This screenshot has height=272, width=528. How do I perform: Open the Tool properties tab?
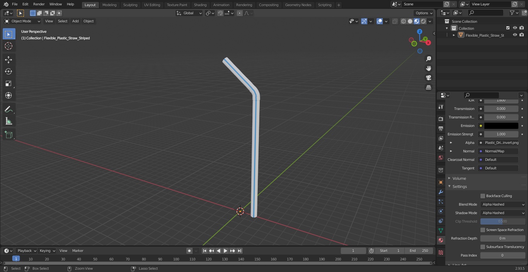[441, 107]
